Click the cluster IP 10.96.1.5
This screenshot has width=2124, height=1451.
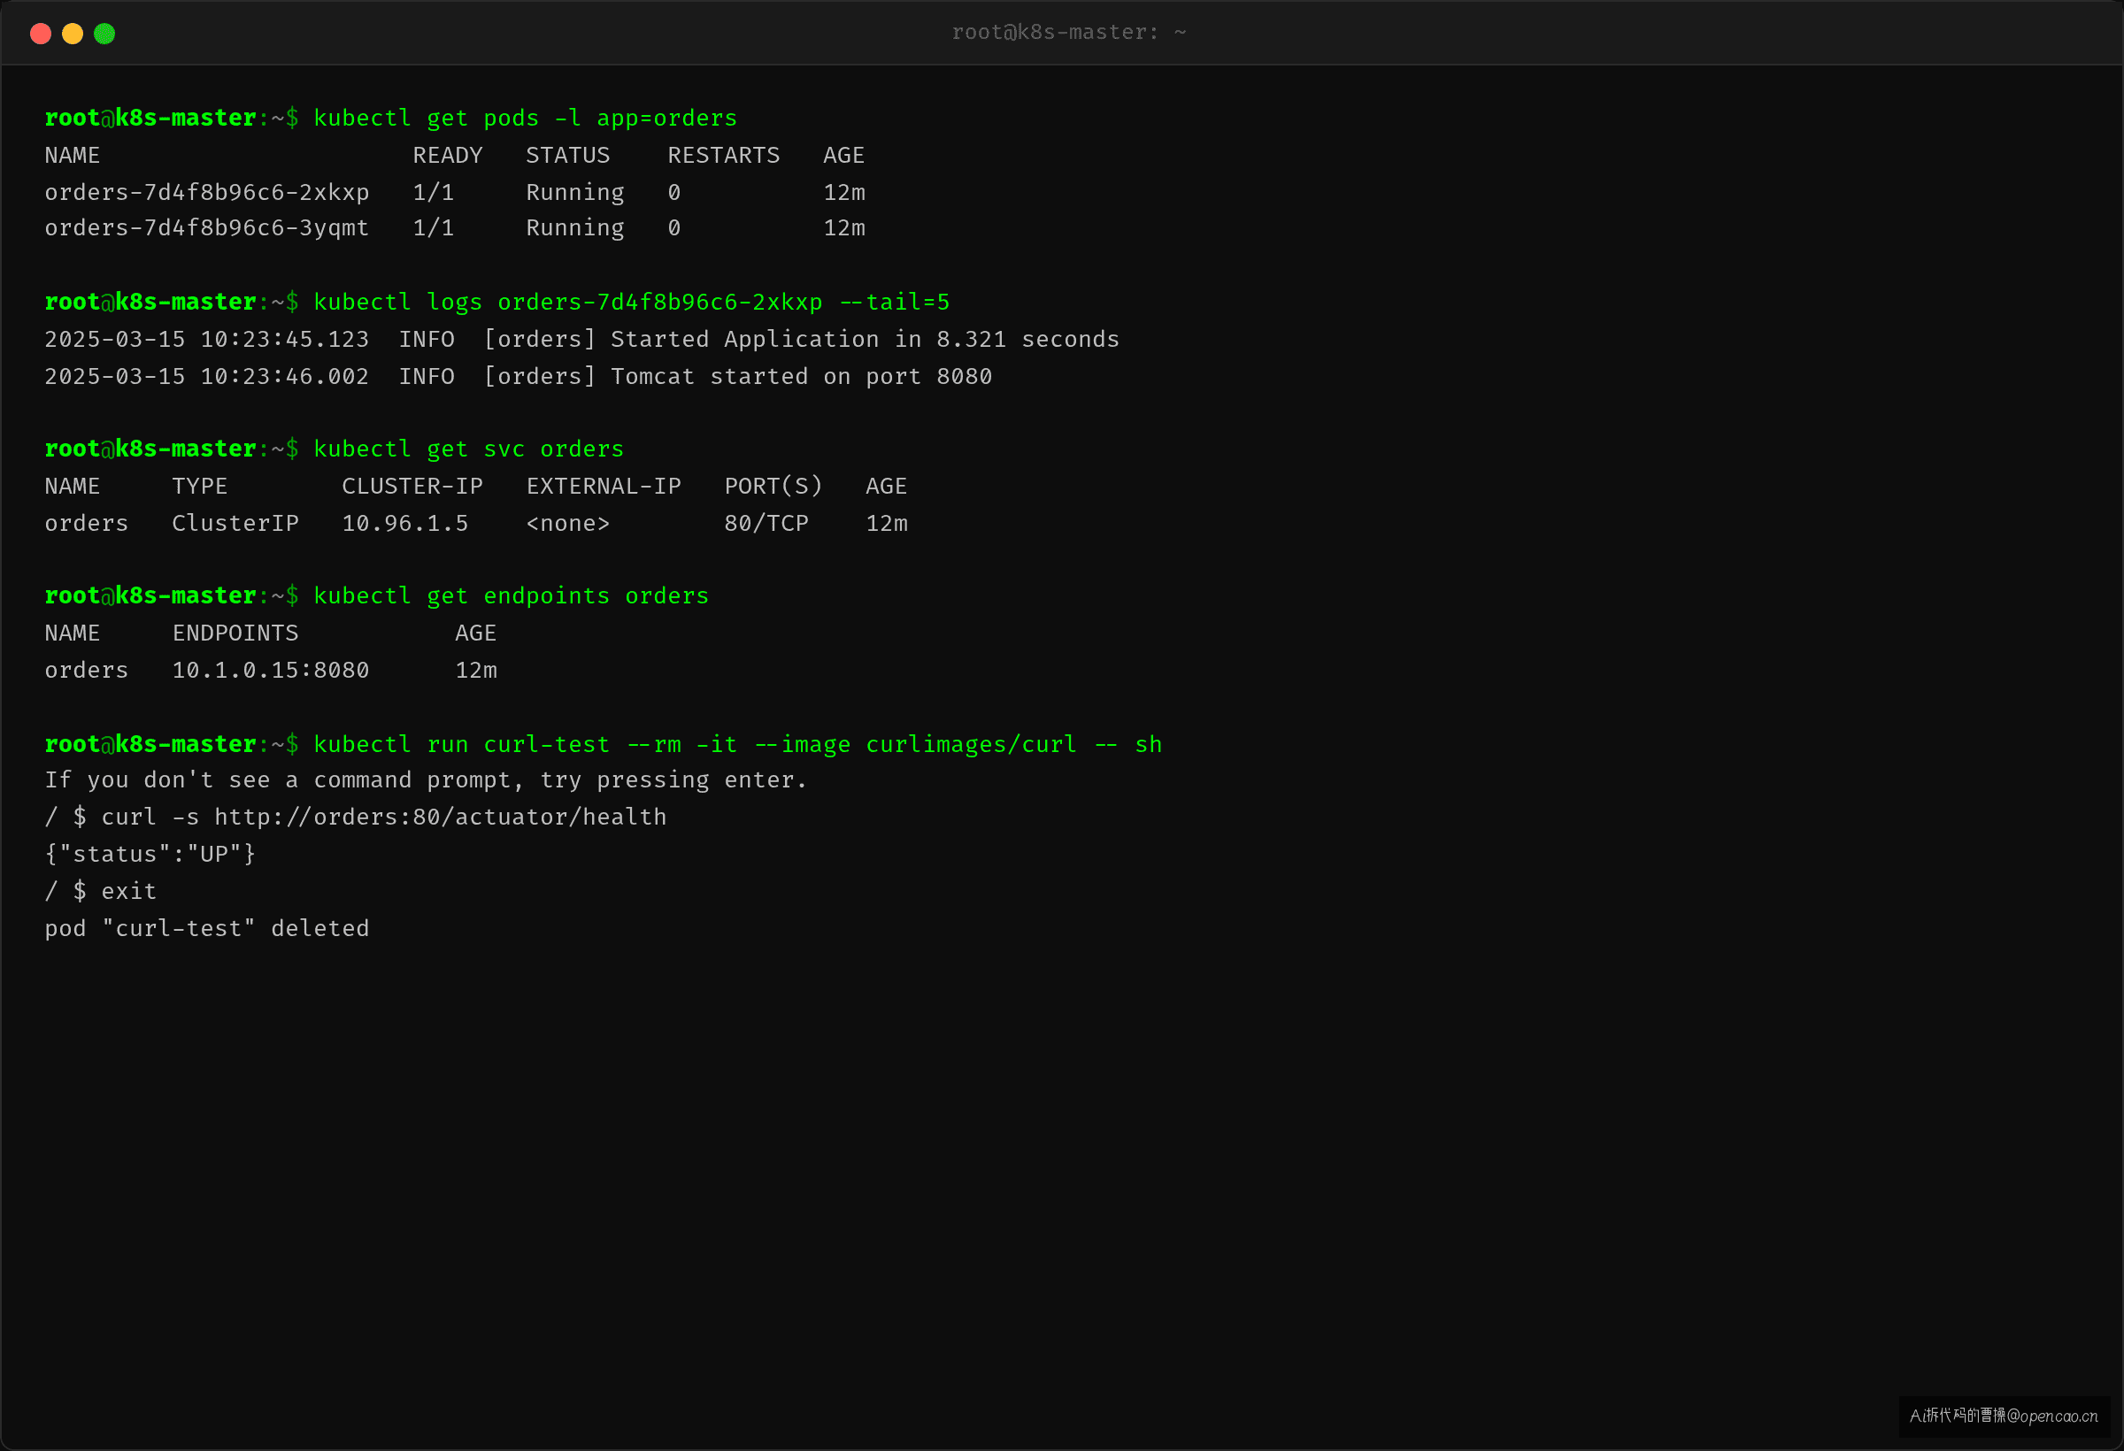pos(404,524)
